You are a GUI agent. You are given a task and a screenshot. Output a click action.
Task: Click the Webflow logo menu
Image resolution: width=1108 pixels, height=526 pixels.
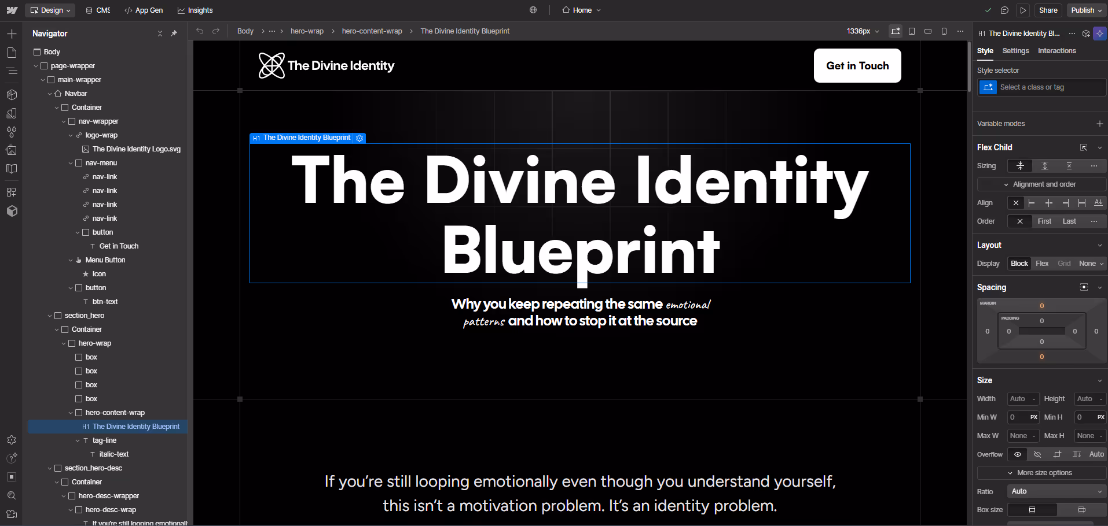12,10
